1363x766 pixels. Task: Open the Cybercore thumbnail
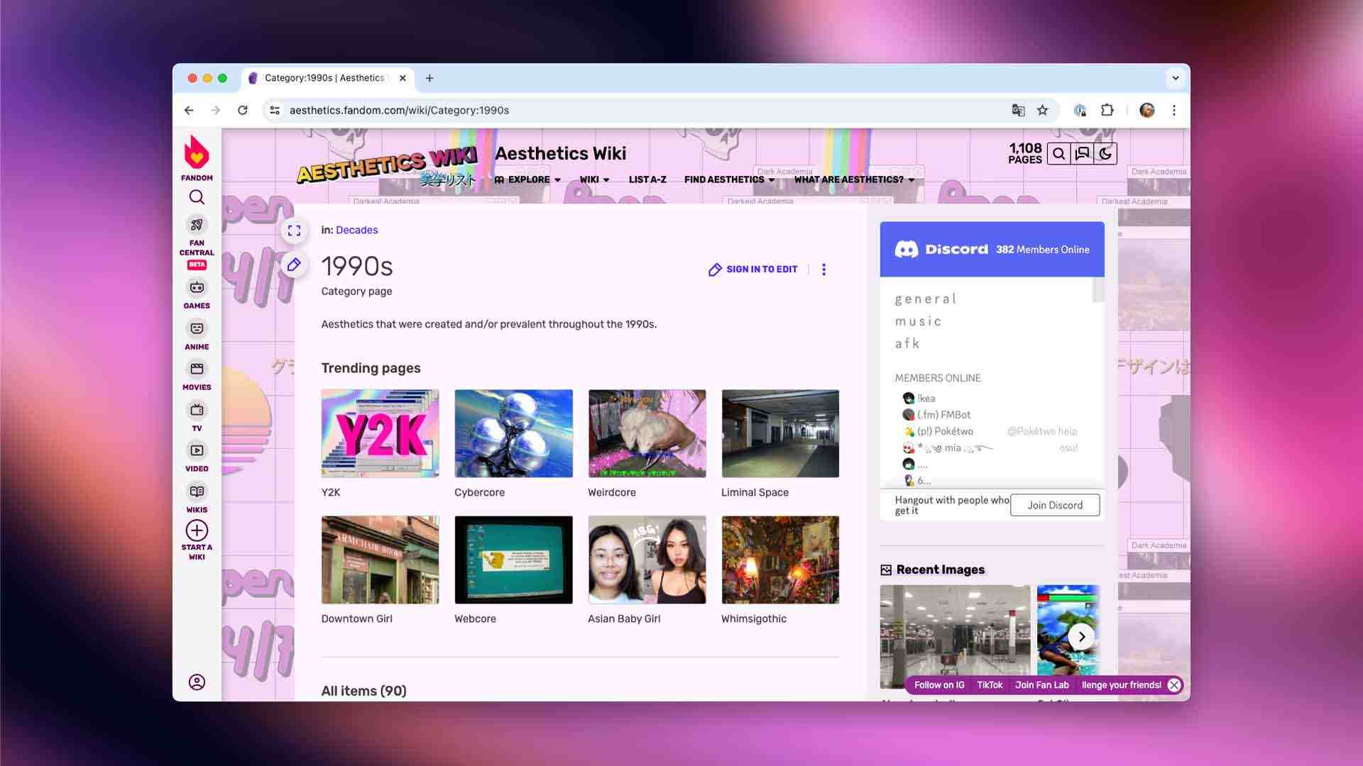click(x=513, y=433)
